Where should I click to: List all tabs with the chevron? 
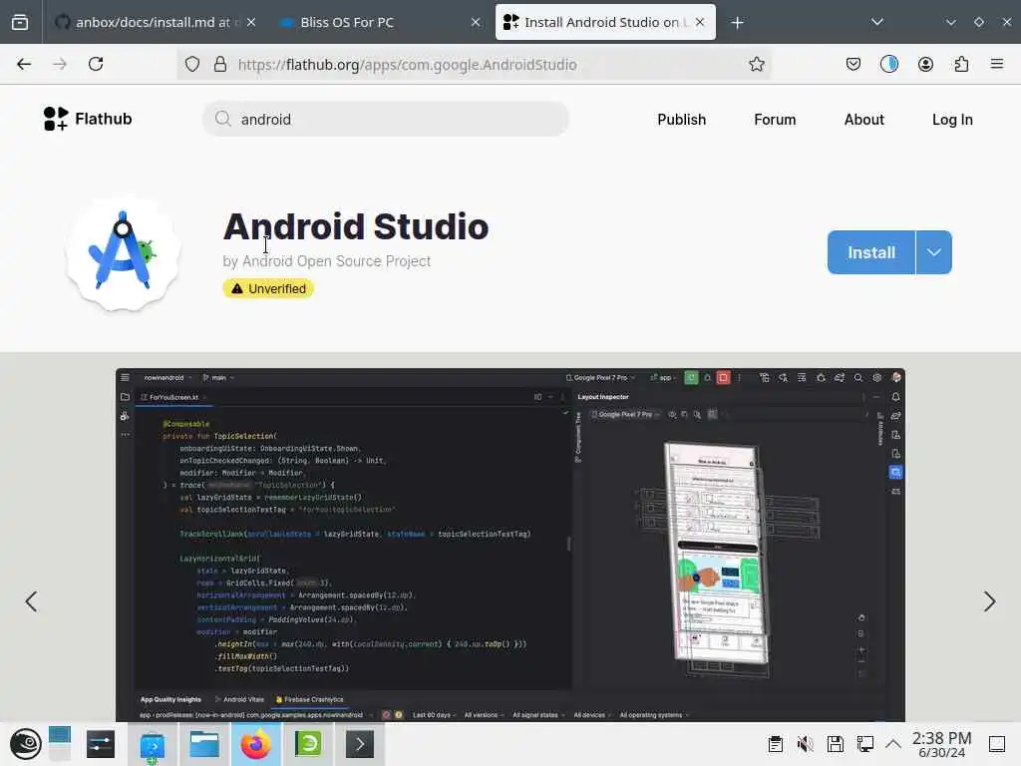tap(877, 22)
